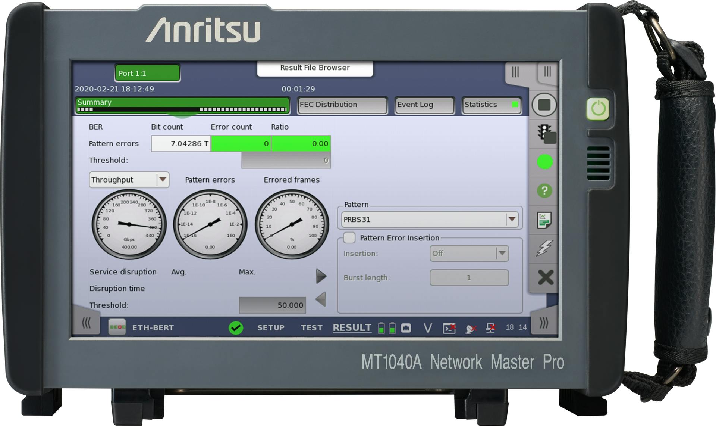Click the Ethernet port icon in the status bar
The width and height of the screenshot is (716, 426).
tap(407, 327)
